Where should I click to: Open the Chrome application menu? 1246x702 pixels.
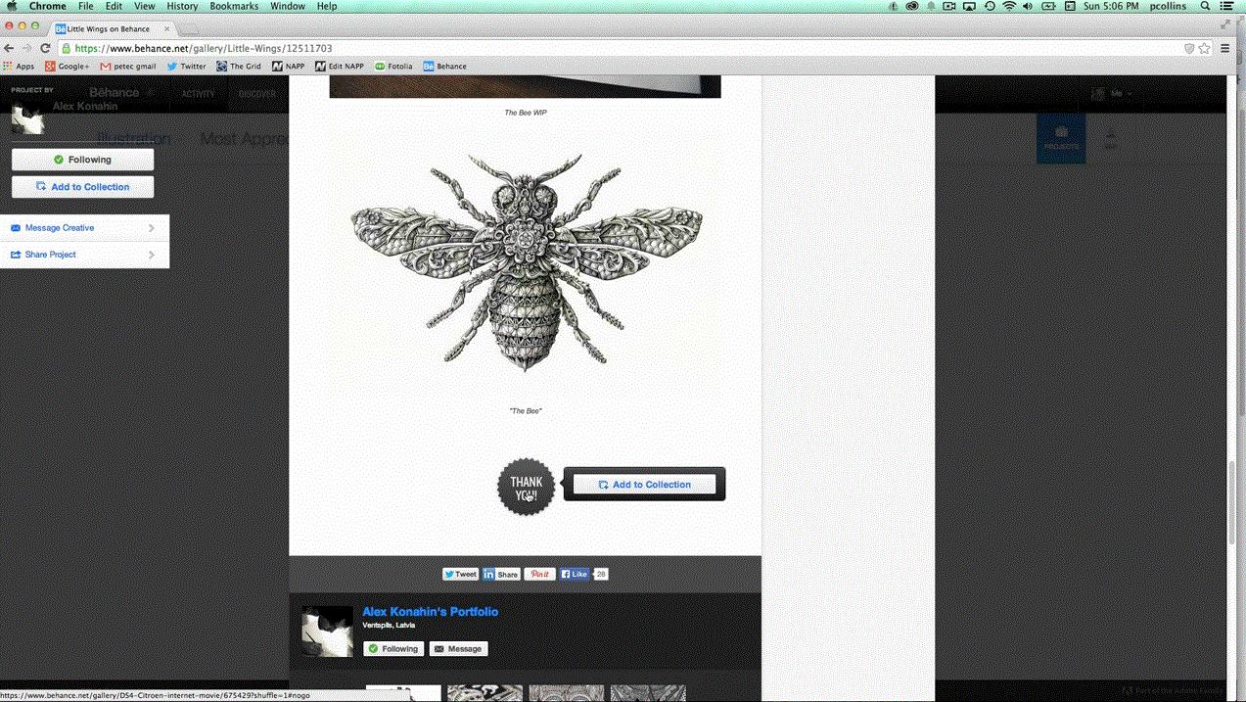[x=47, y=6]
